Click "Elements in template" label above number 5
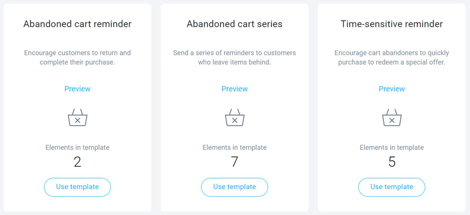470x215 pixels. (392, 147)
